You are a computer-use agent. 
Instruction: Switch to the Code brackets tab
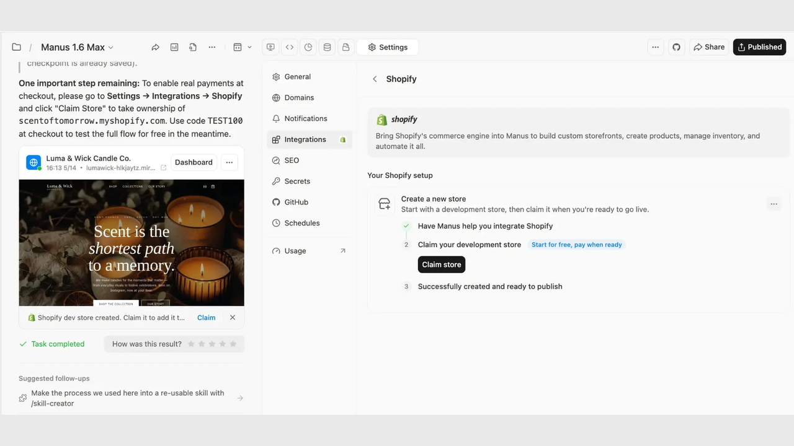290,47
